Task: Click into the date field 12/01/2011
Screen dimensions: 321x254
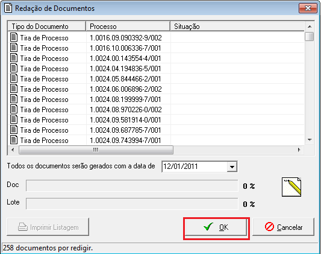Action: (x=195, y=167)
